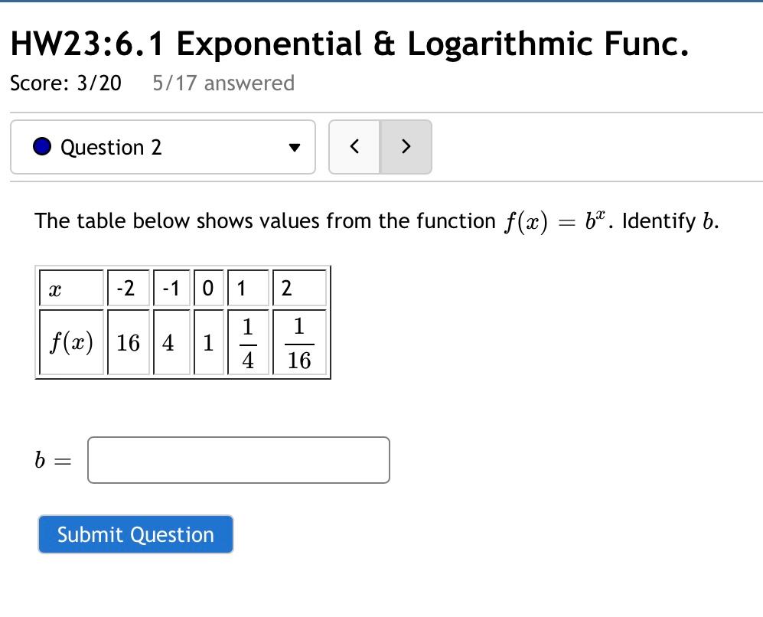
Task: Click the f(x) label in the table
Action: coord(71,342)
